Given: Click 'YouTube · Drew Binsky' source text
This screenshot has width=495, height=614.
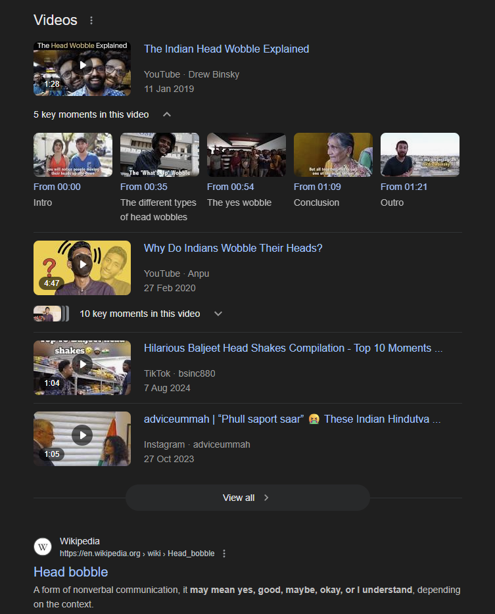Looking at the screenshot, I should [191, 74].
